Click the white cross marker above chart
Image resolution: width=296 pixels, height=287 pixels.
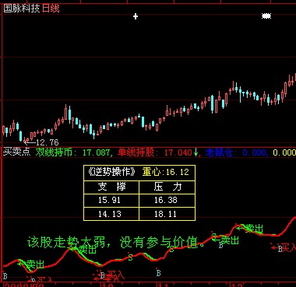point(136,16)
